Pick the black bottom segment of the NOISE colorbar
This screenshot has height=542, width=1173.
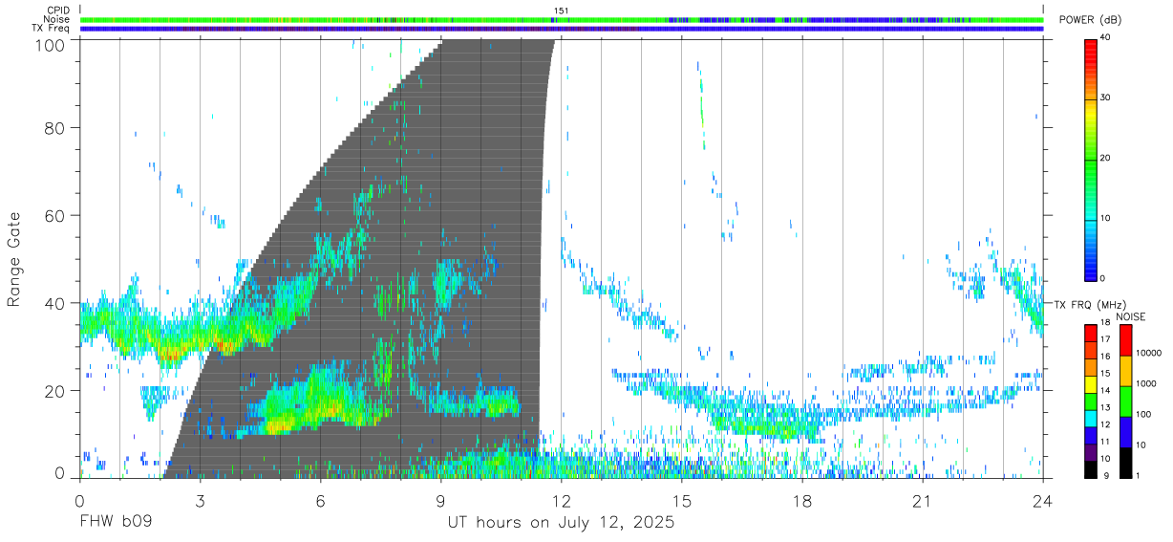[x=1124, y=463]
